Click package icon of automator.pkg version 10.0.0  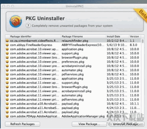[x=7, y=70]
